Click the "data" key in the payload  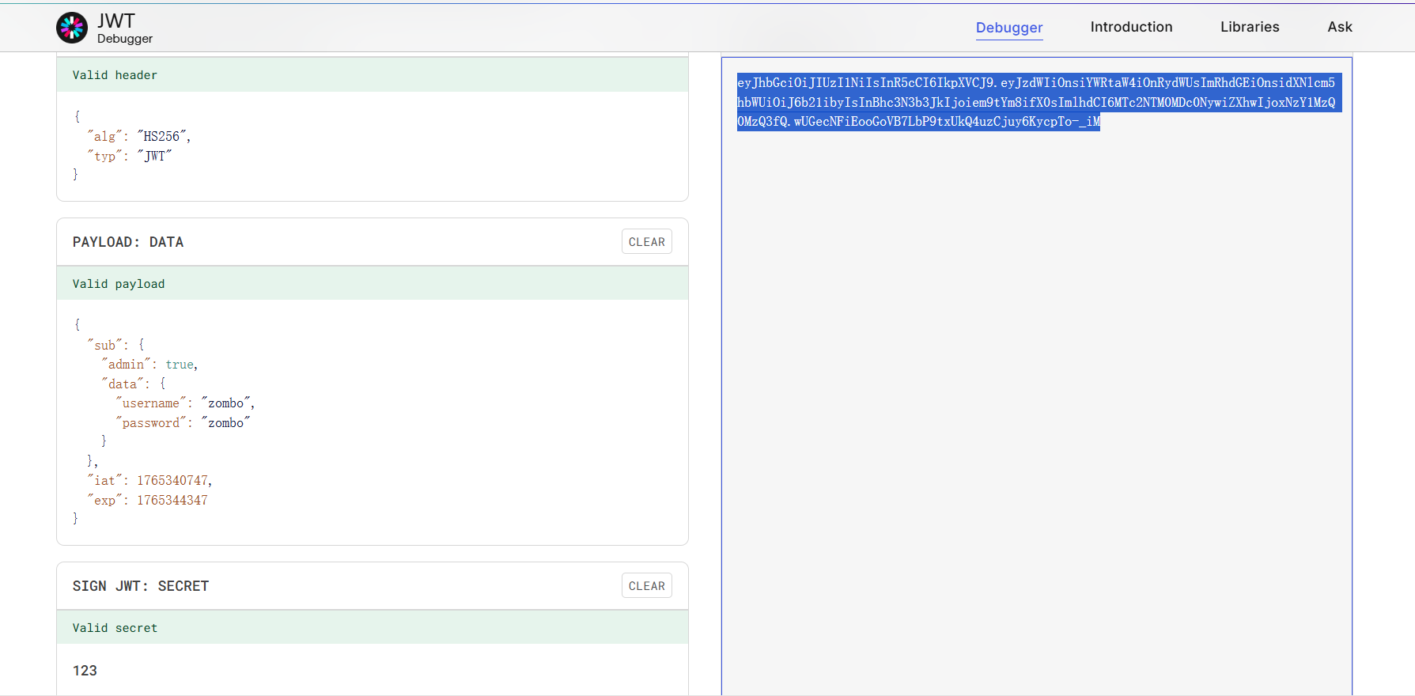(123, 384)
